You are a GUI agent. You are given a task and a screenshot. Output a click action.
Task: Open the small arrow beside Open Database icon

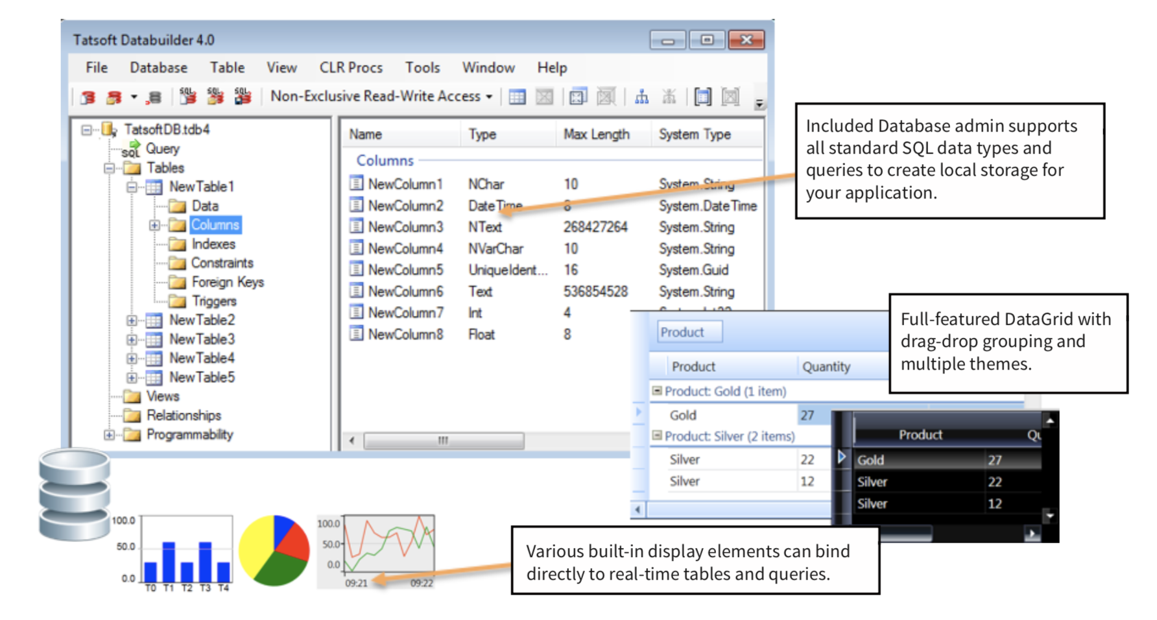134,97
